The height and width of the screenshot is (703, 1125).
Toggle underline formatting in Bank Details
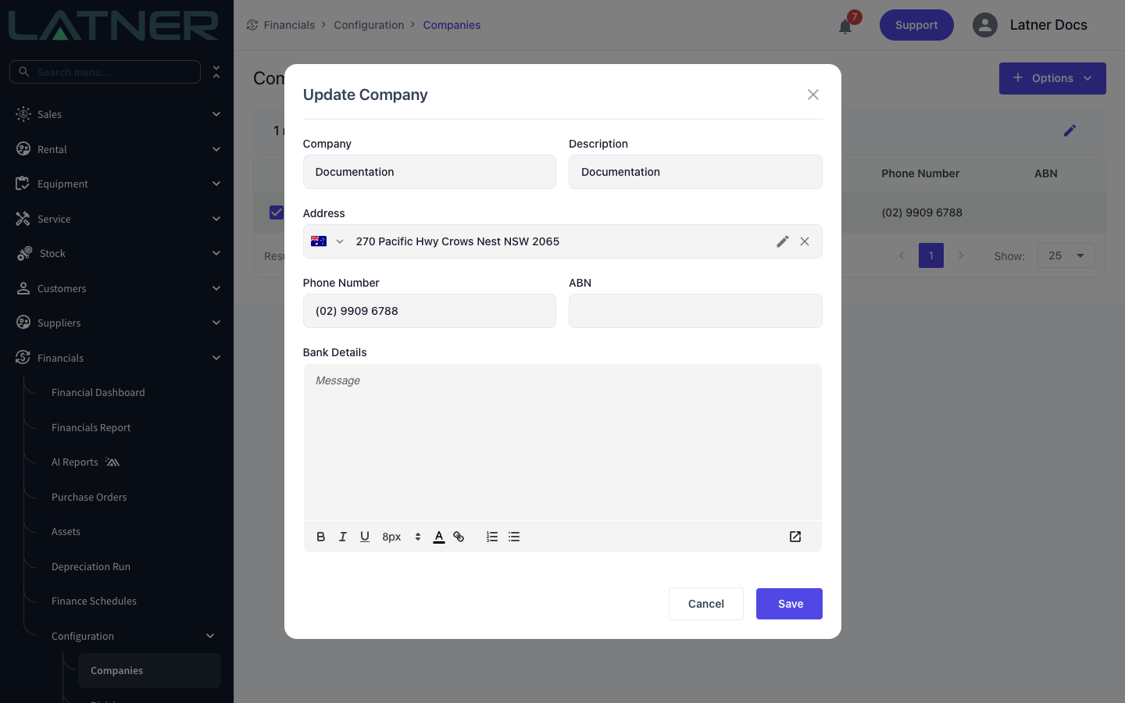(364, 537)
